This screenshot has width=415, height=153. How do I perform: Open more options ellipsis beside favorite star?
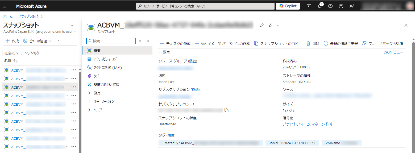pyautogui.click(x=279, y=25)
